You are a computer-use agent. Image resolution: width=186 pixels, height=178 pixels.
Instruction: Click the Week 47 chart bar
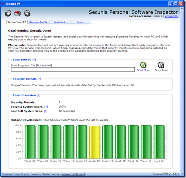point(146,142)
